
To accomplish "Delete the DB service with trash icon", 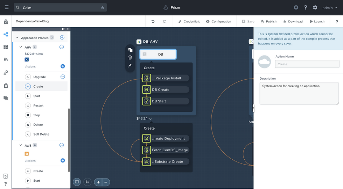I will (x=130, y=58).
